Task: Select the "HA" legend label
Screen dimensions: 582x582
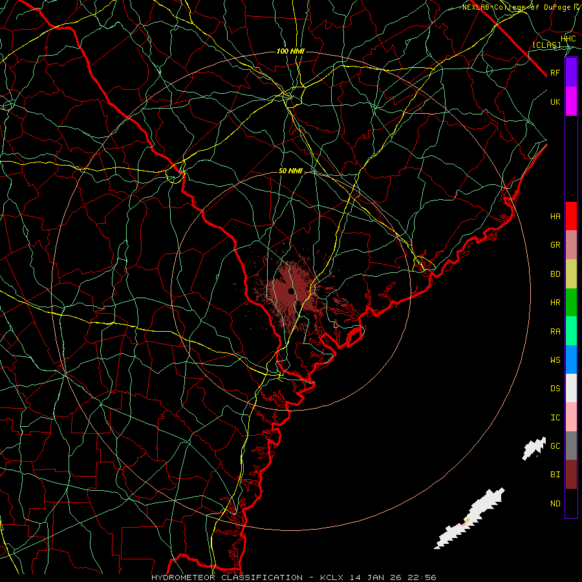Action: [x=555, y=217]
